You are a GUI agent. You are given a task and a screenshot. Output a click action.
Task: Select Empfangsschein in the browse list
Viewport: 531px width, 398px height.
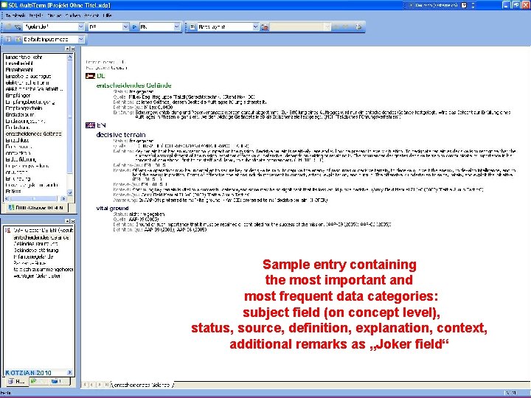click(24, 108)
